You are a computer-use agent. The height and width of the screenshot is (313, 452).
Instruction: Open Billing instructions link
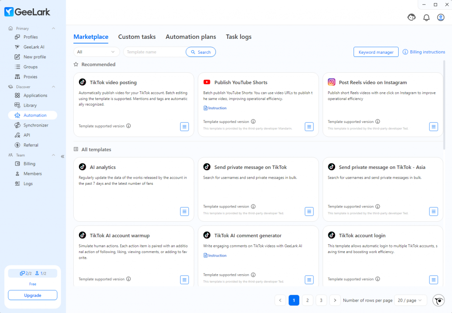point(424,52)
